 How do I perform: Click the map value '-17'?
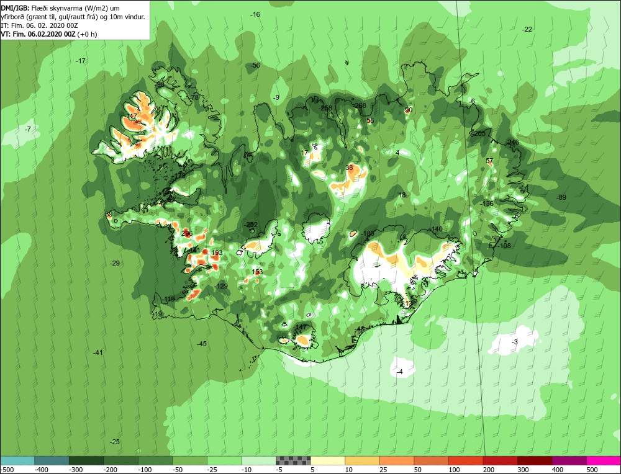(x=80, y=61)
